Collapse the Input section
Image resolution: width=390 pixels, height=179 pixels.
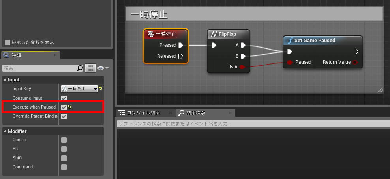[5, 80]
